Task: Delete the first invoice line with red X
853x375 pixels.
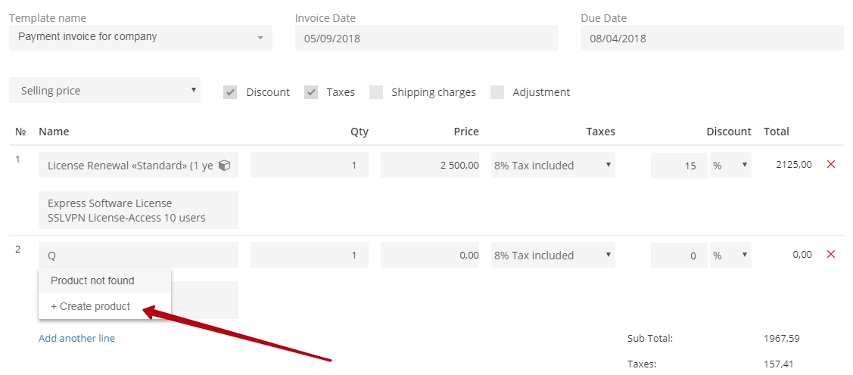Action: [x=831, y=164]
